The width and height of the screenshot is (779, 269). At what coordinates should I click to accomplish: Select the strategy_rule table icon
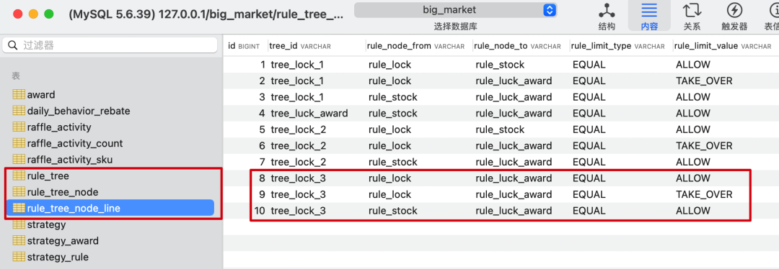coord(19,257)
